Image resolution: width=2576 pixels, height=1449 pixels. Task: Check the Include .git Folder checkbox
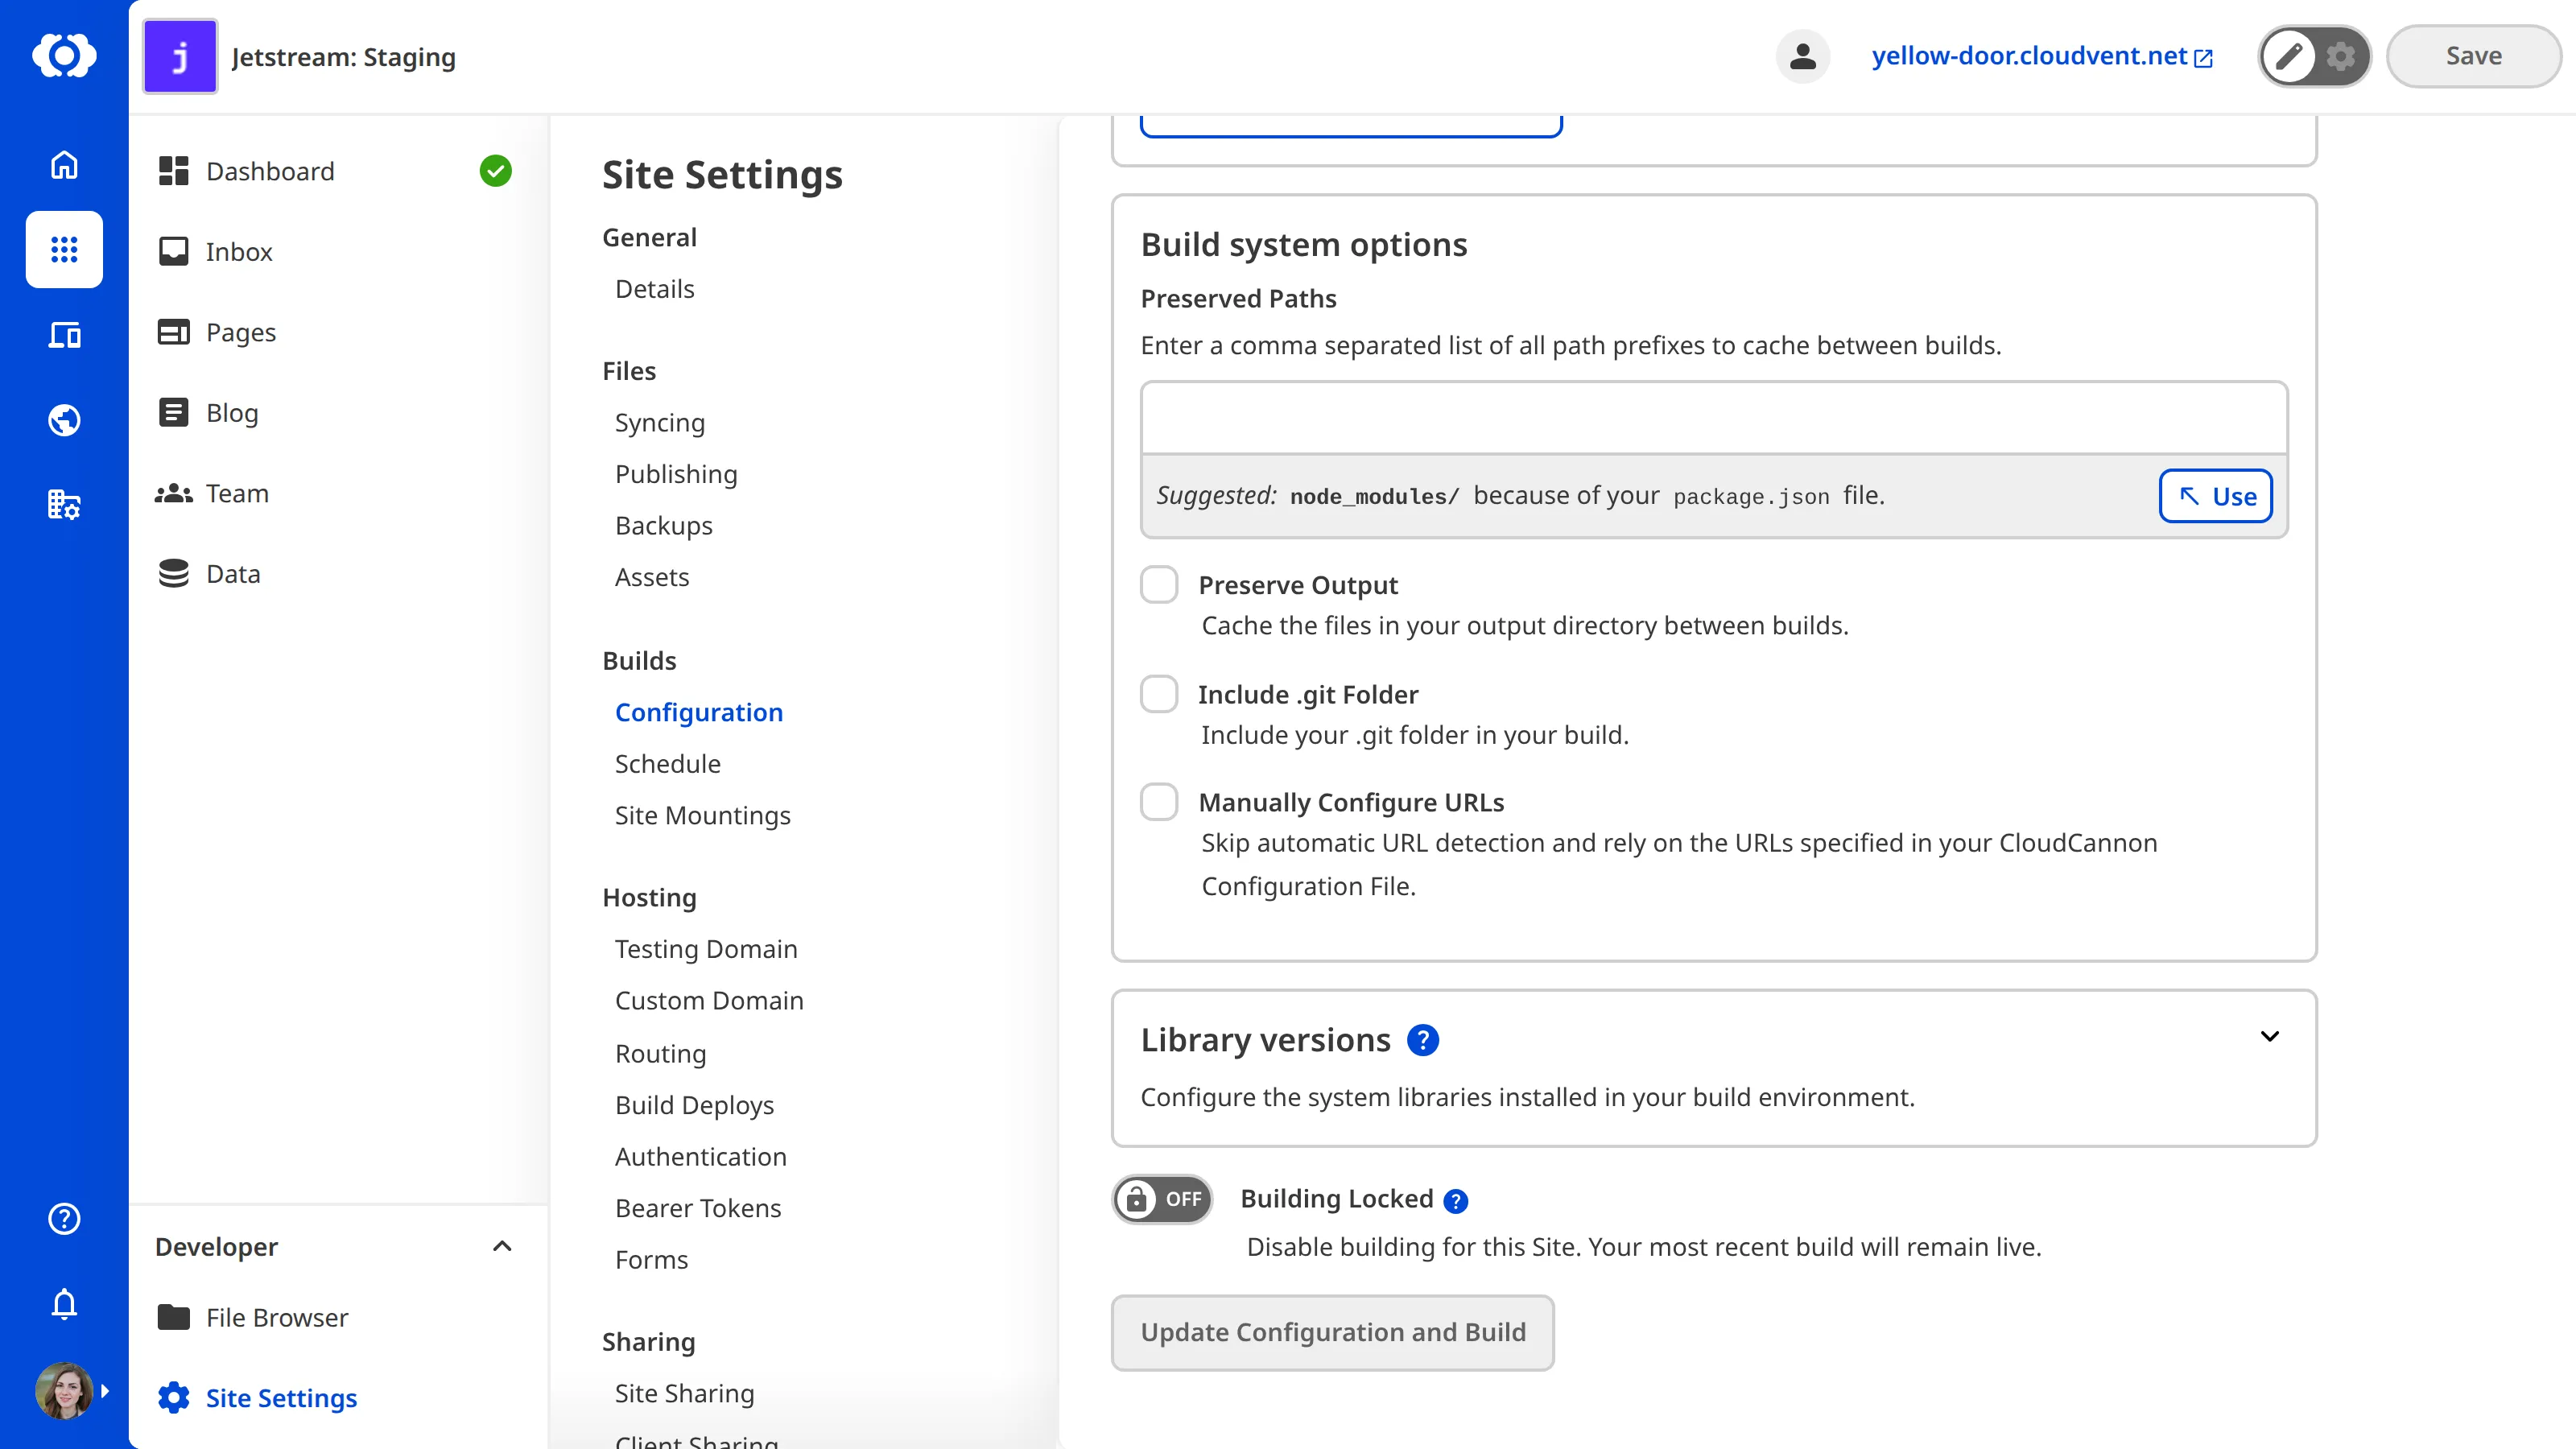tap(1160, 694)
